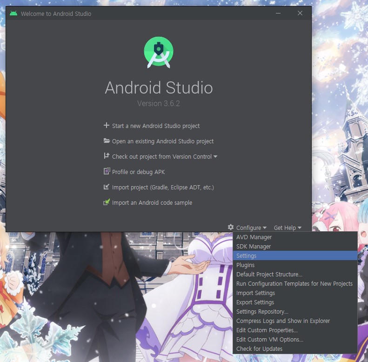
Task: Close the Welcome to Android Studio window
Action: coord(300,13)
